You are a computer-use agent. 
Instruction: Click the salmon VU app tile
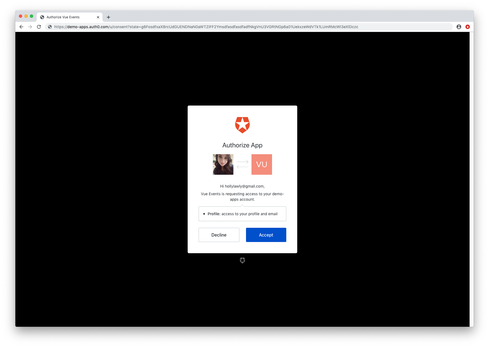coord(262,164)
